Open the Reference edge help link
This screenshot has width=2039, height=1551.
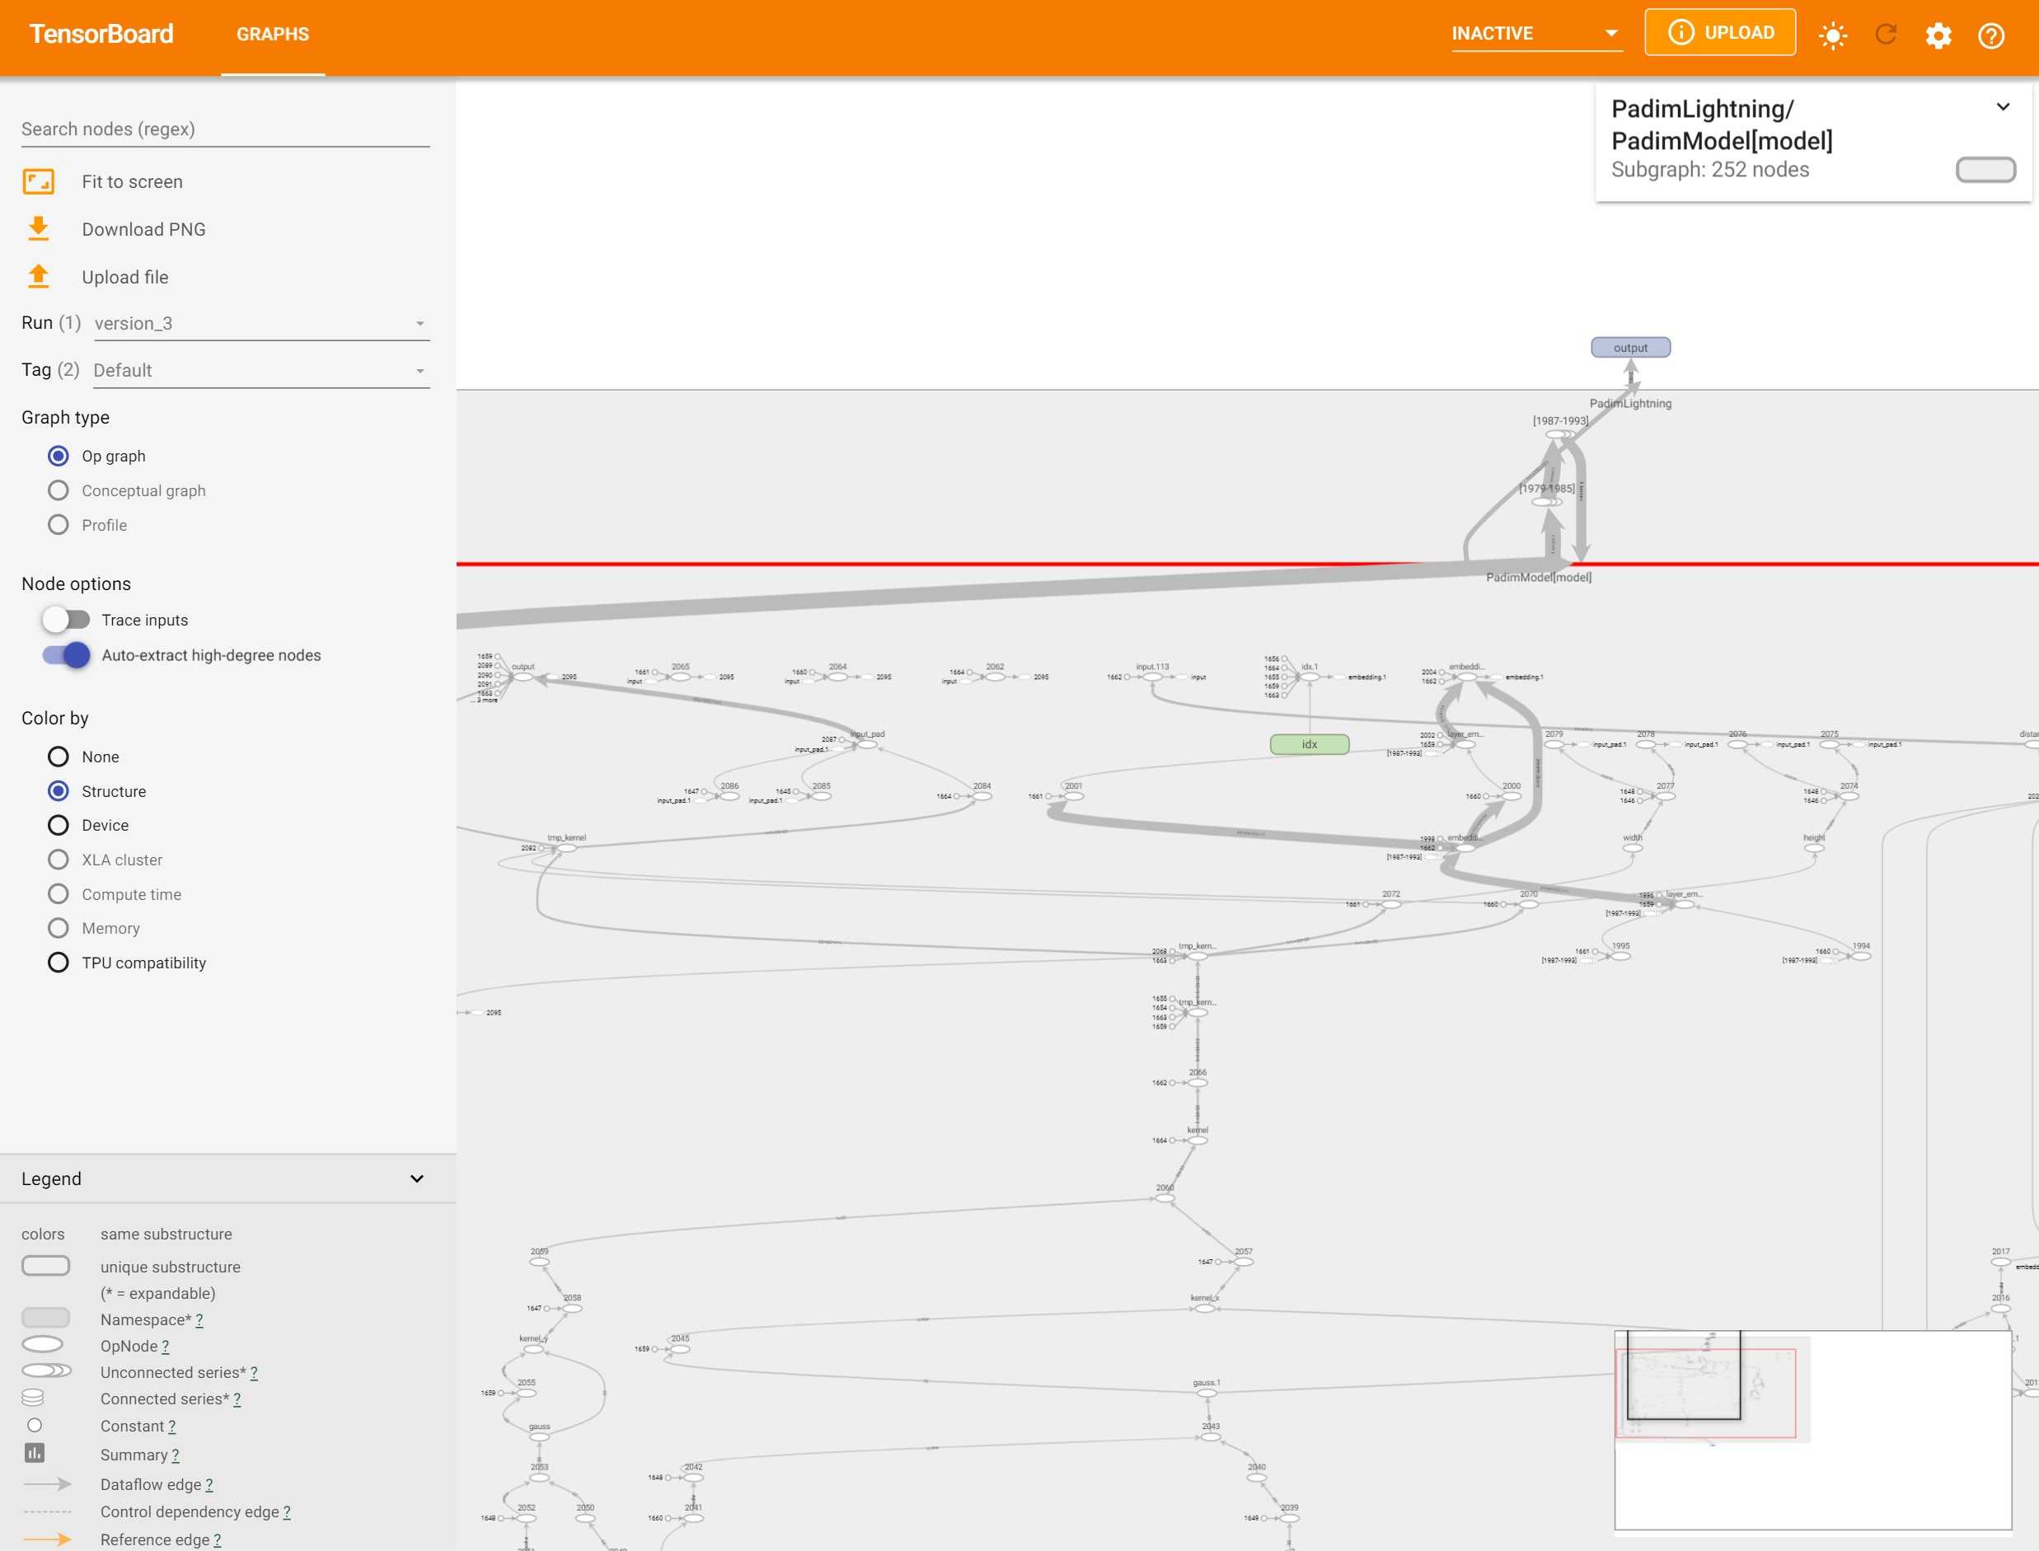pyautogui.click(x=217, y=1540)
